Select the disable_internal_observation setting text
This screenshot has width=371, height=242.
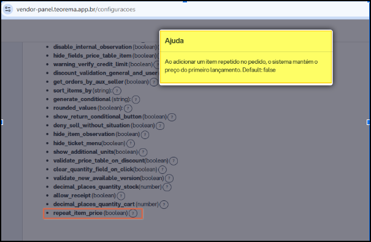(92, 47)
